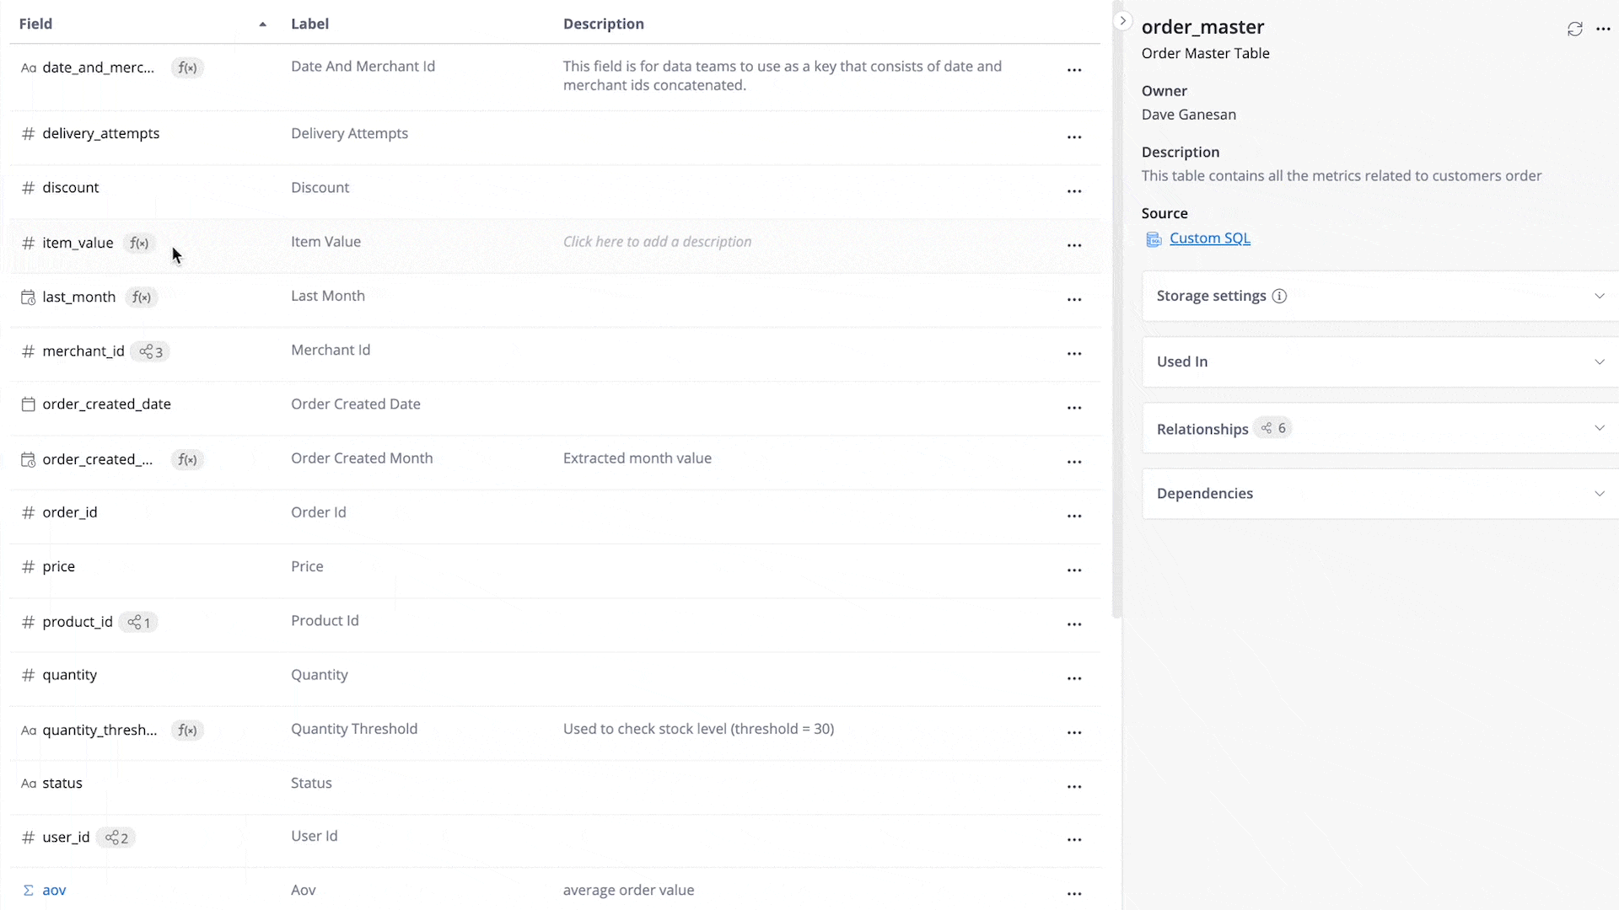Click the Label column header
Image resolution: width=1619 pixels, height=910 pixels.
(309, 24)
